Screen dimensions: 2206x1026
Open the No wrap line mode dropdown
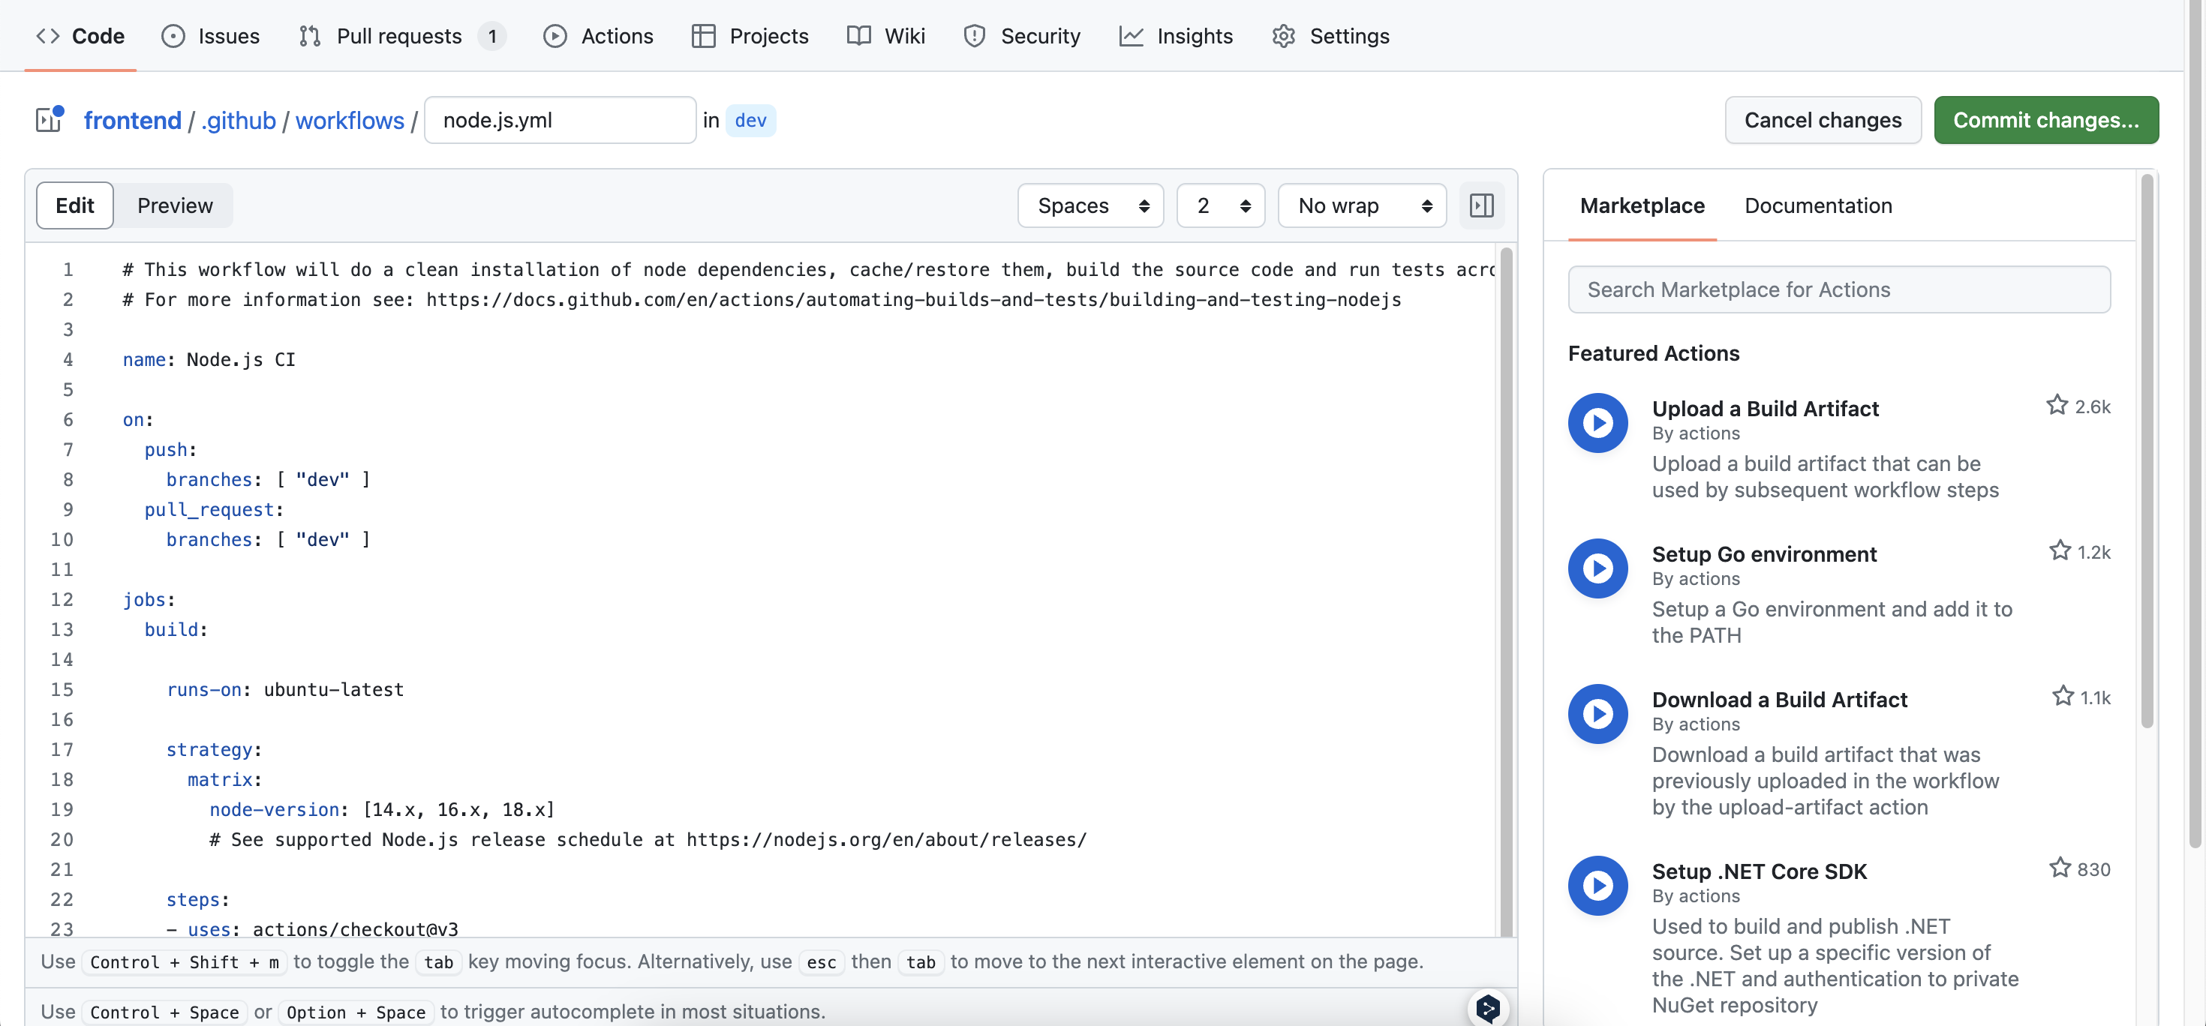pos(1362,205)
